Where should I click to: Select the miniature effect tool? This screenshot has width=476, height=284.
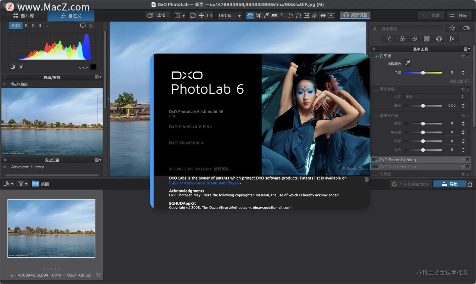pos(331,15)
